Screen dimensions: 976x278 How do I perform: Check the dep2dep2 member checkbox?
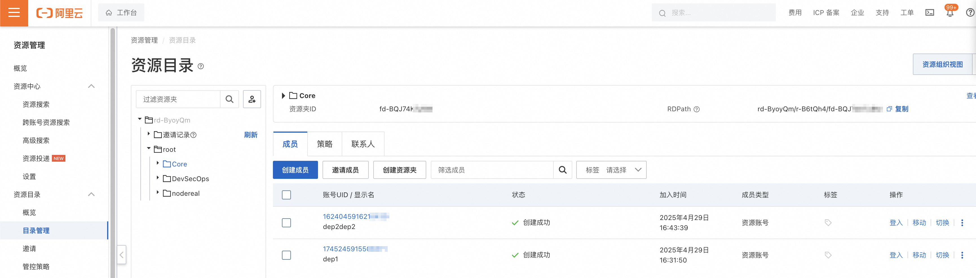pyautogui.click(x=286, y=223)
